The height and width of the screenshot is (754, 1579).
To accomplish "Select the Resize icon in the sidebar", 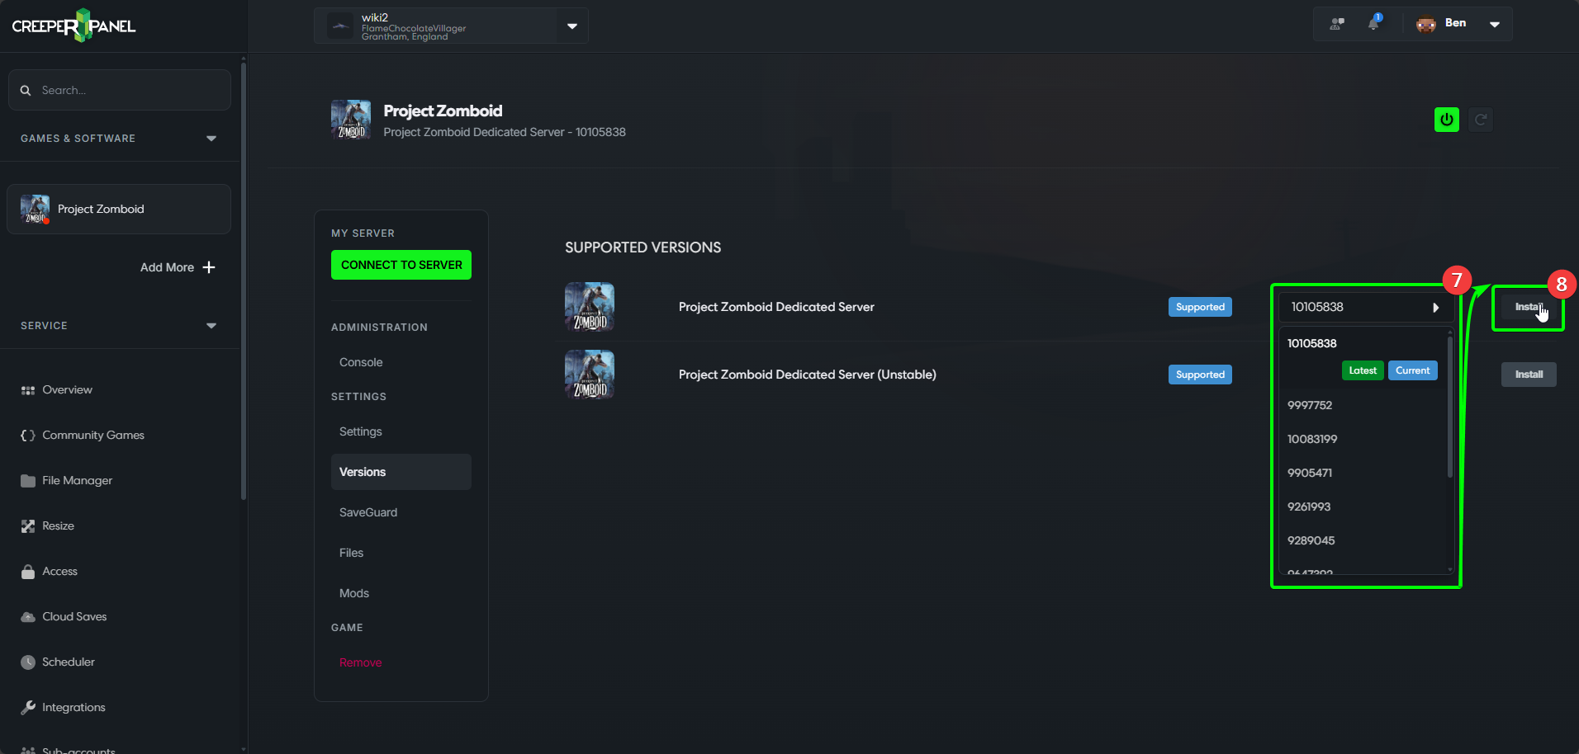I will [27, 525].
